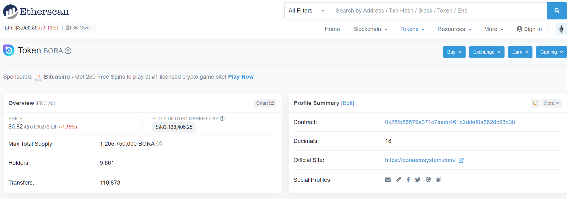Expand the More menu in navigation bar
This screenshot has height=199, width=567.
(494, 29)
